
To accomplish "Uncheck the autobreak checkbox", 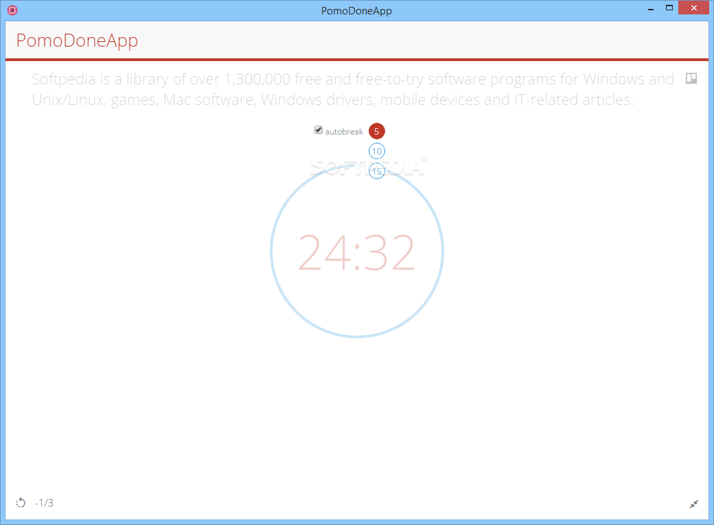I will pos(319,130).
